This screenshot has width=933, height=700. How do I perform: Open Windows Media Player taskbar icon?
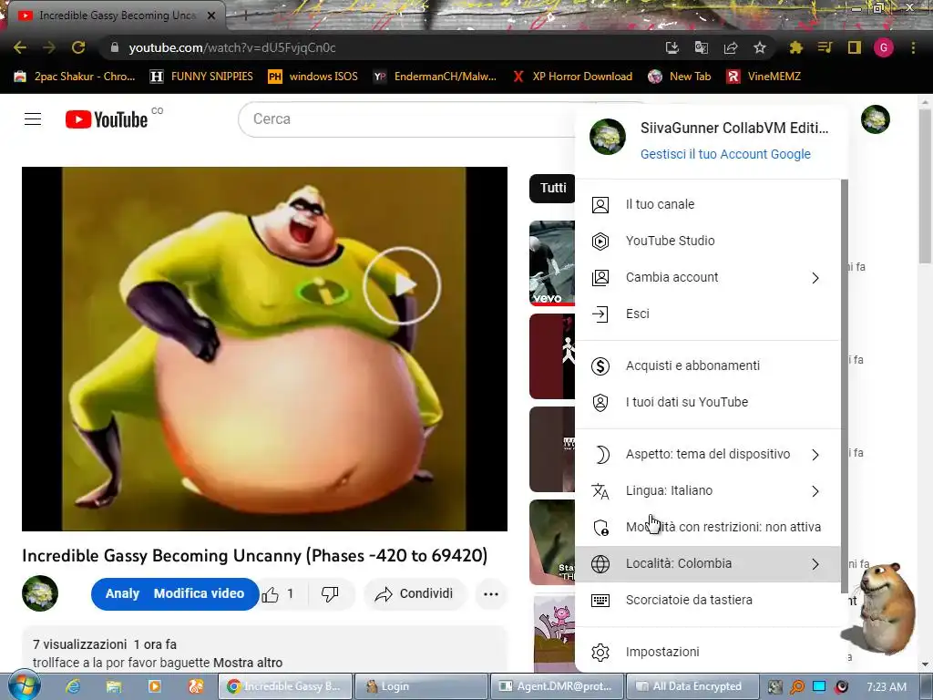coord(155,686)
